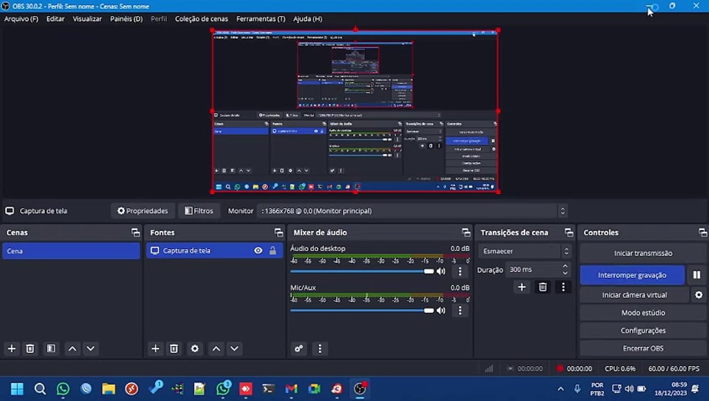The width and height of the screenshot is (709, 401).
Task: Open Visualizar menu
Action: [x=88, y=19]
